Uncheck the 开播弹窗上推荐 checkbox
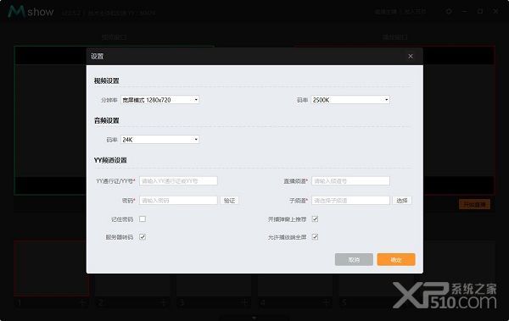 pyautogui.click(x=315, y=219)
